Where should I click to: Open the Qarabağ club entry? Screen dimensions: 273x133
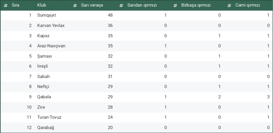point(45,127)
